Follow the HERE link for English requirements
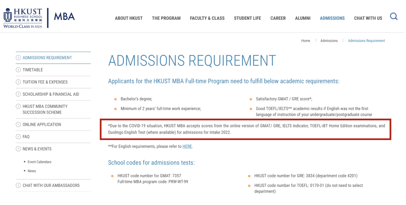 point(187,146)
